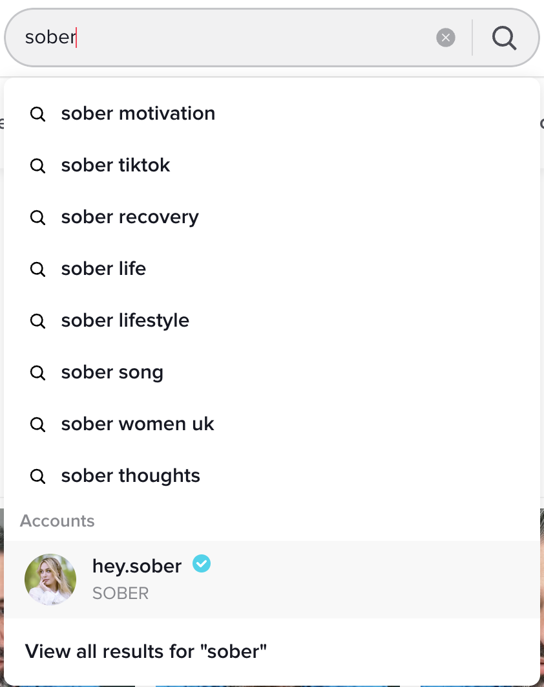Clear the search field with the X icon
544x687 pixels.
(x=446, y=38)
